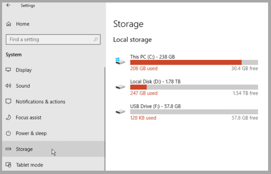Click the Home house icon

tap(9, 24)
